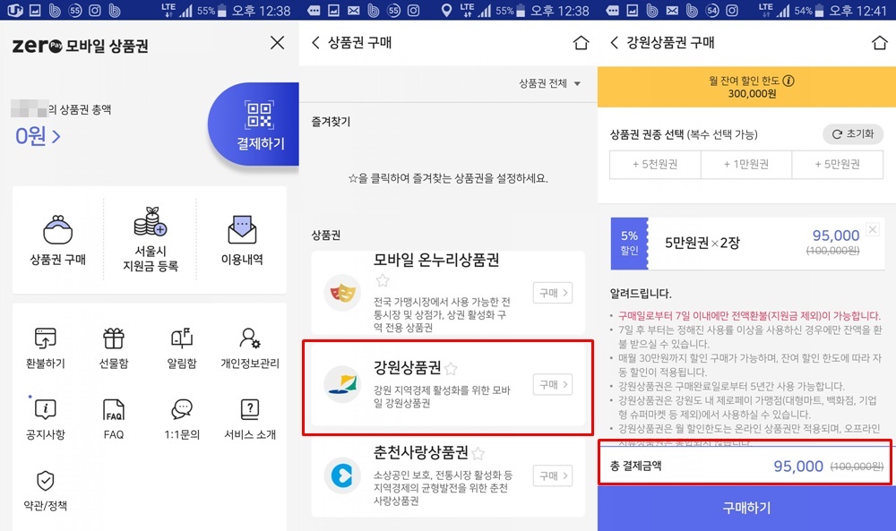The height and width of the screenshot is (531, 896).
Task: Open 개인정보관리 profile settings icon
Action: point(250,338)
